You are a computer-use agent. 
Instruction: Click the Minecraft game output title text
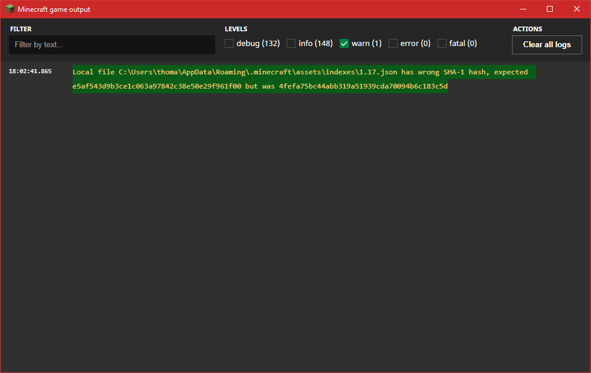(x=54, y=9)
